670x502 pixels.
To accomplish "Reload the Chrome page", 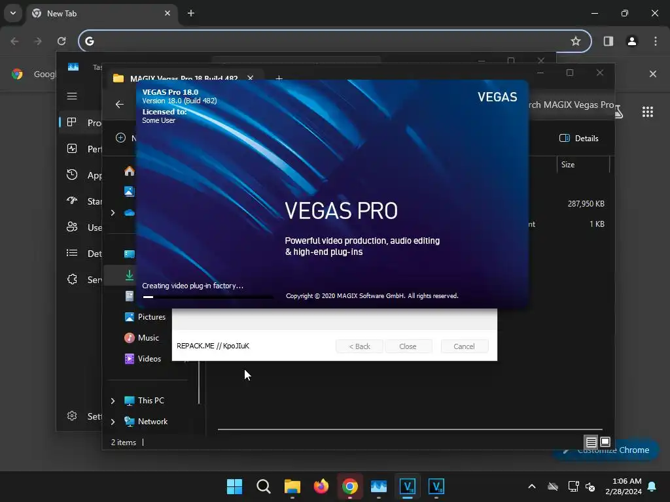I will click(62, 41).
